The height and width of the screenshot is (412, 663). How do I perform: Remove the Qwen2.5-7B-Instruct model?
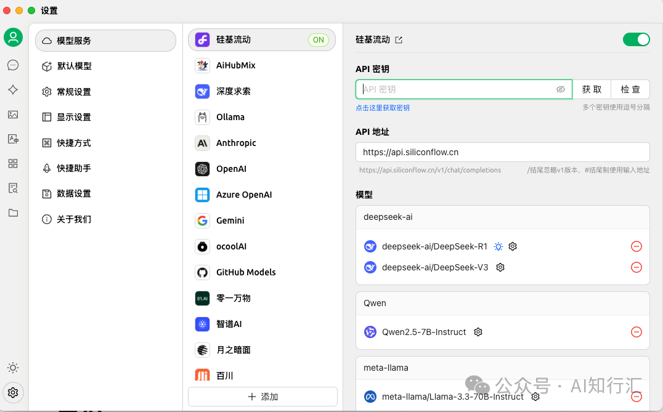coord(637,332)
